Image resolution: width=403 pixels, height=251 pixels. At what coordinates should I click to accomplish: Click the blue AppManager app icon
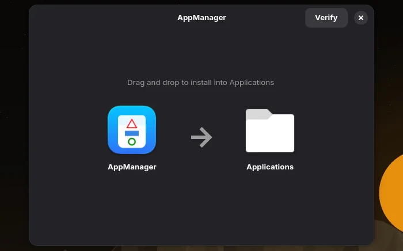click(x=132, y=130)
